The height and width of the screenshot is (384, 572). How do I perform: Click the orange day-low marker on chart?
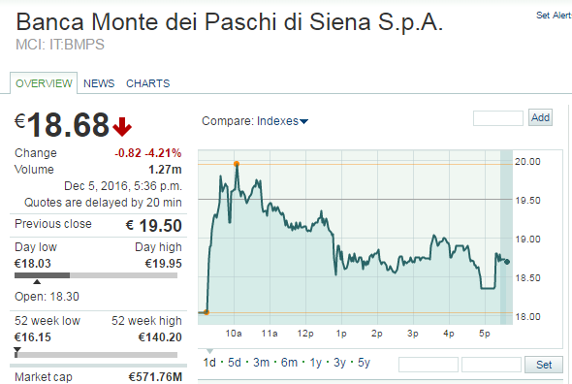point(207,312)
